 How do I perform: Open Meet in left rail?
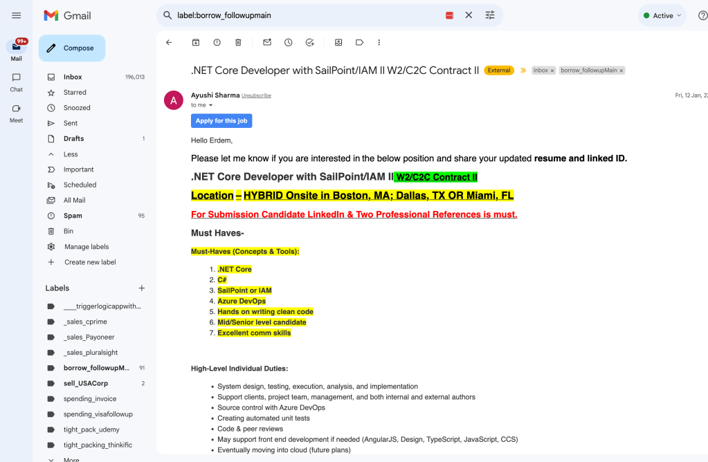tap(16, 113)
